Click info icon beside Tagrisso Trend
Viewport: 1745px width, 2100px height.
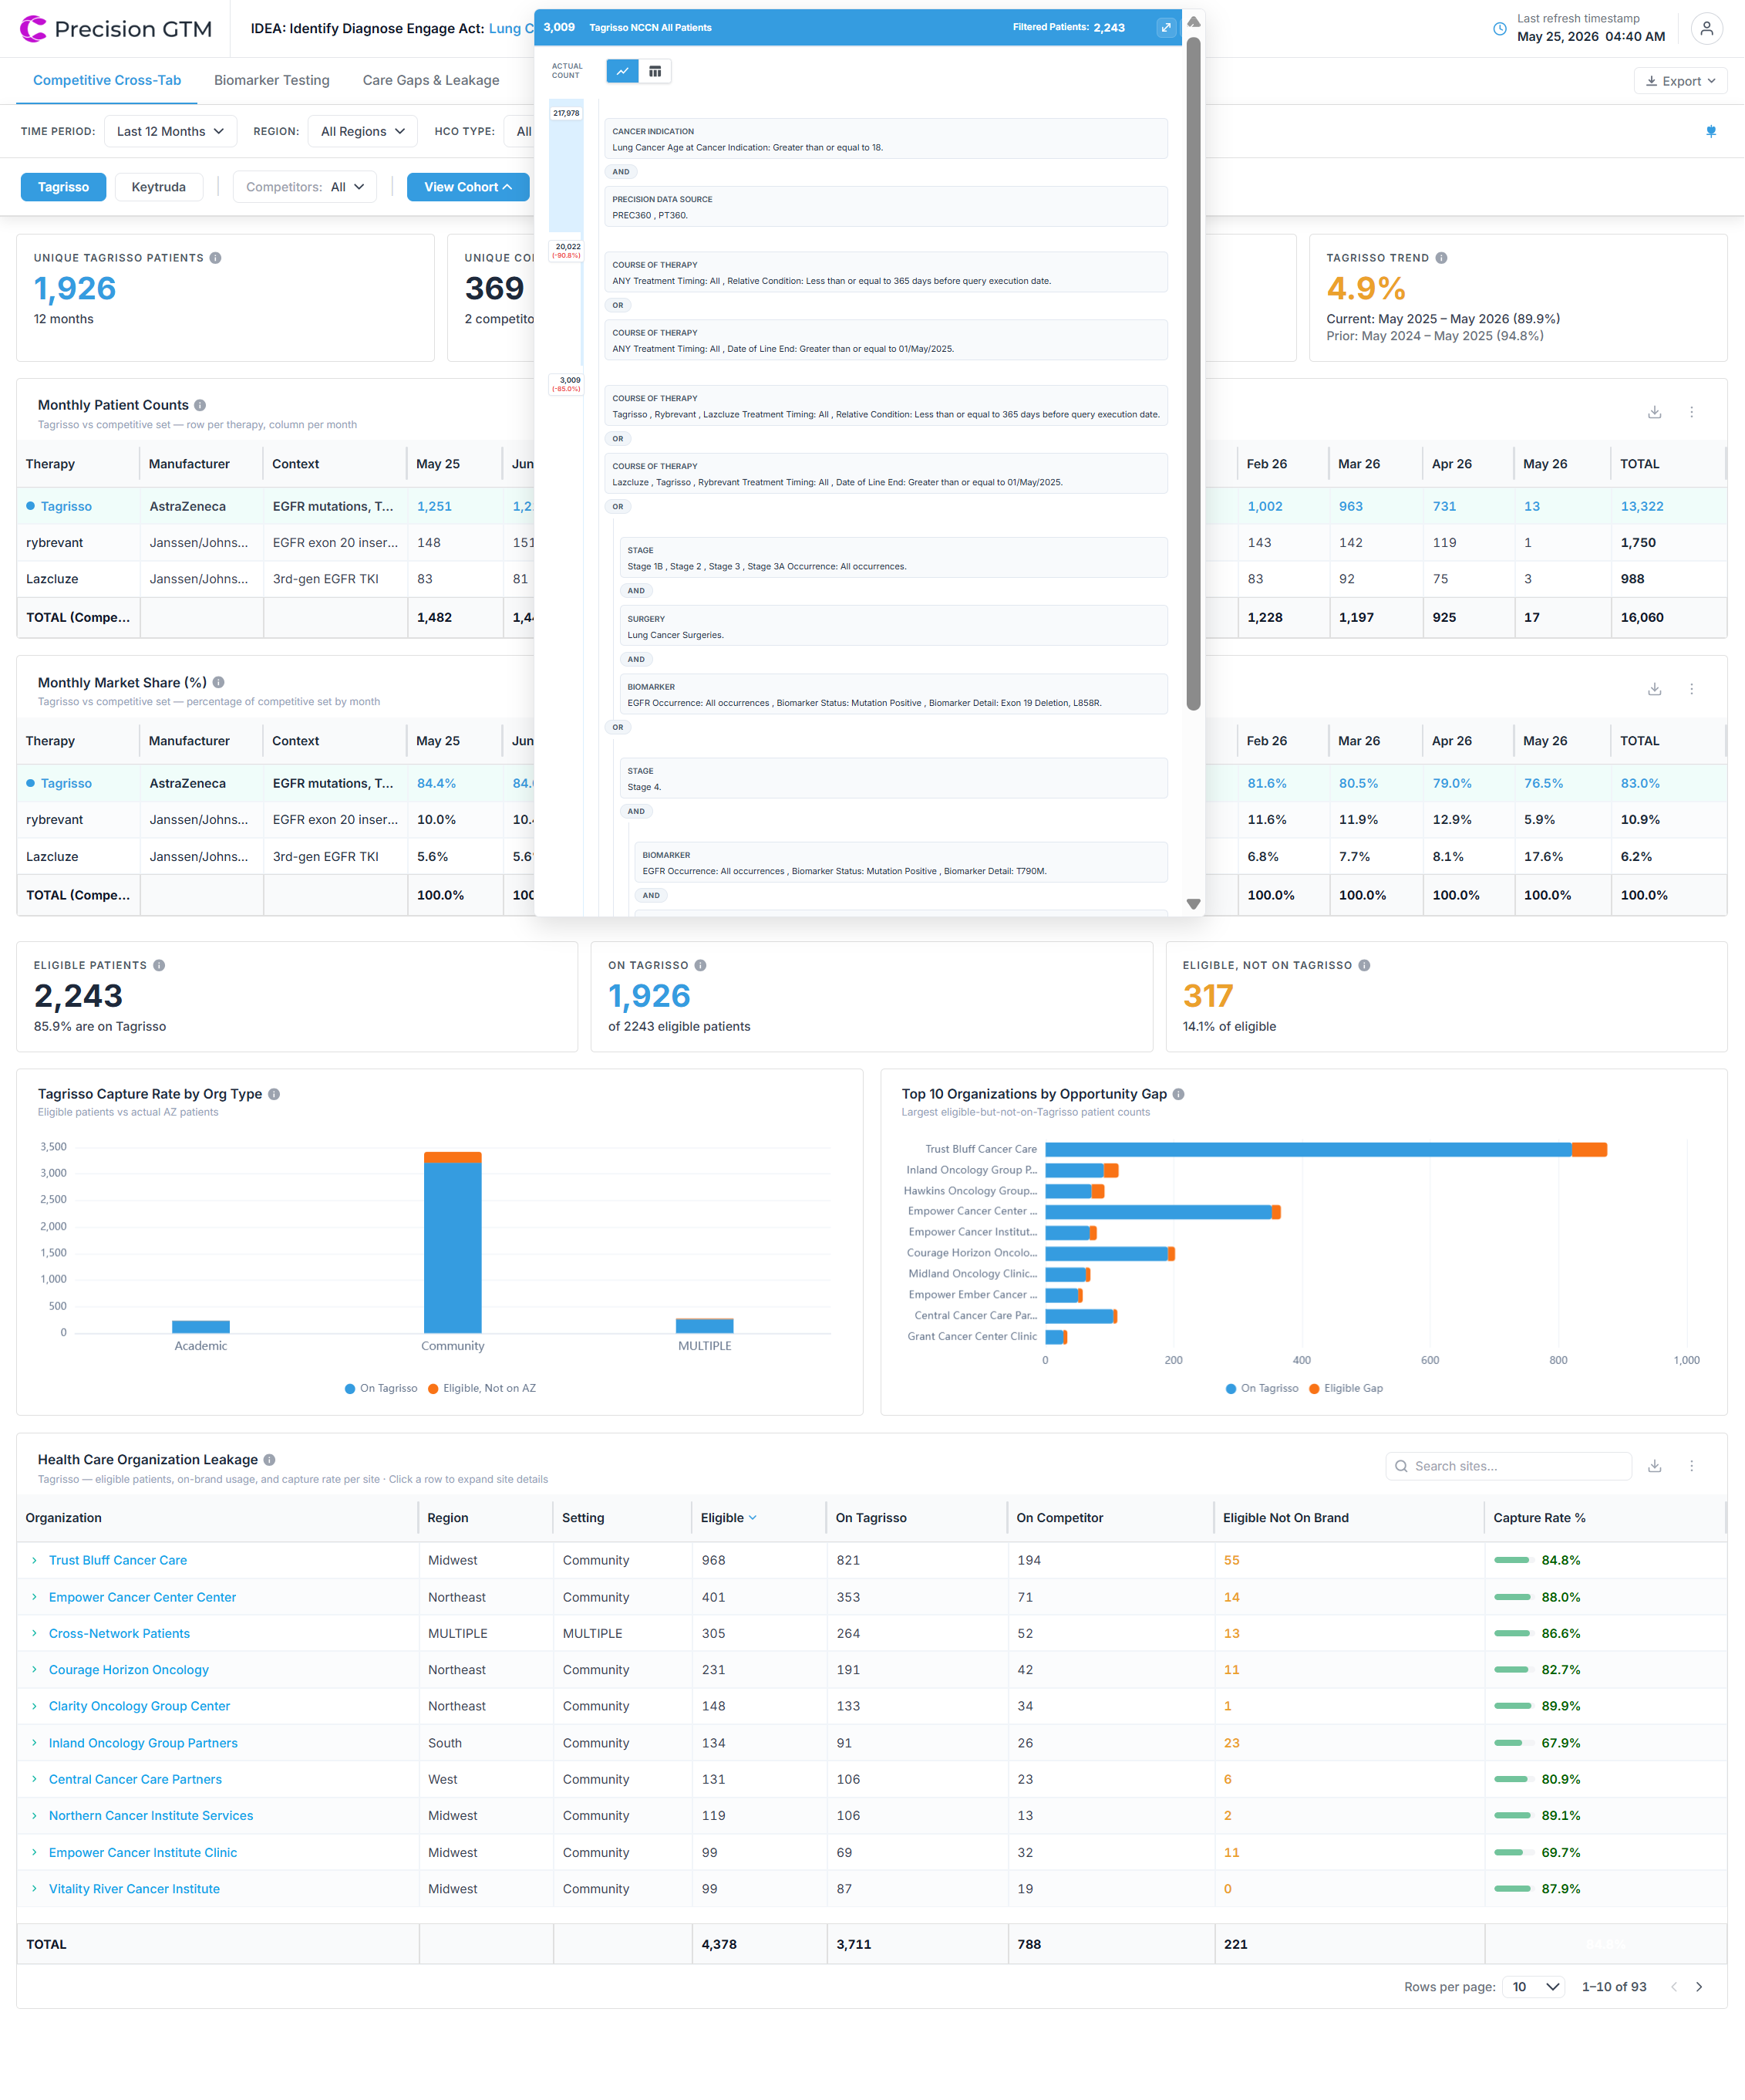pos(1441,258)
